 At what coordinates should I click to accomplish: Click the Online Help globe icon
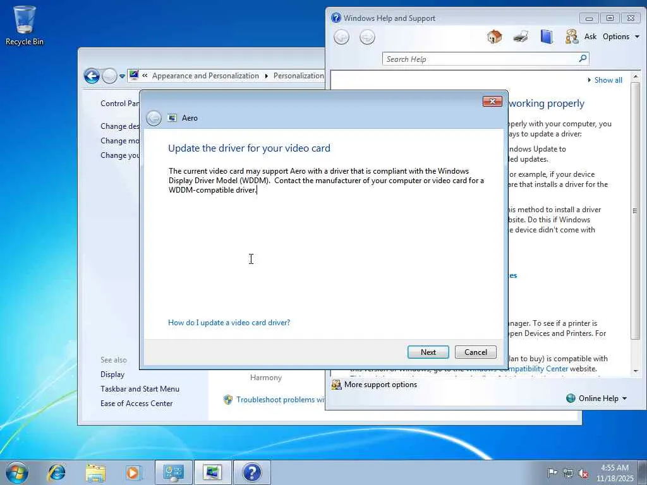(571, 398)
